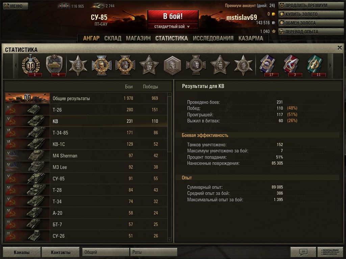
Task: Click the Общий chat channel field
Action: pos(105,252)
